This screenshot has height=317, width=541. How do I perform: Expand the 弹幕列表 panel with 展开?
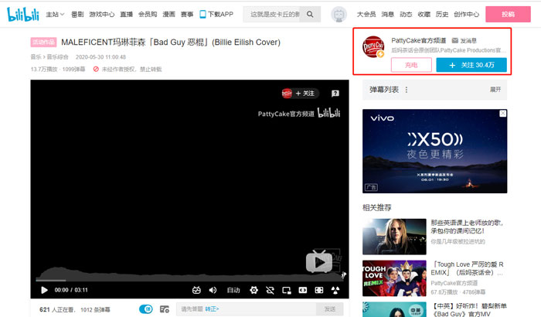tap(495, 90)
